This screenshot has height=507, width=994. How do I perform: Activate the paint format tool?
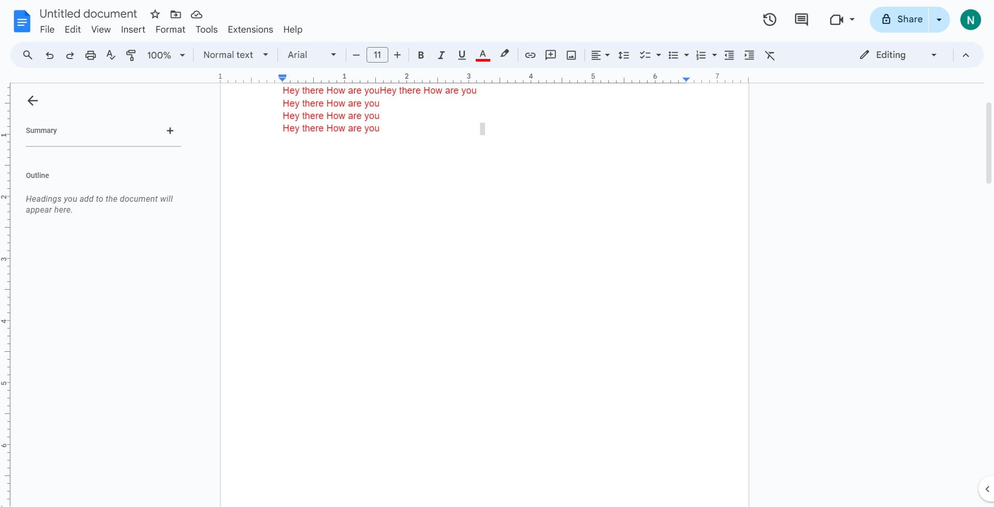131,55
